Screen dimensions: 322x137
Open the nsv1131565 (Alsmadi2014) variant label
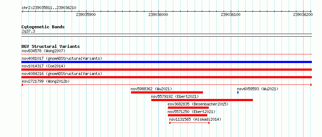click(195, 119)
